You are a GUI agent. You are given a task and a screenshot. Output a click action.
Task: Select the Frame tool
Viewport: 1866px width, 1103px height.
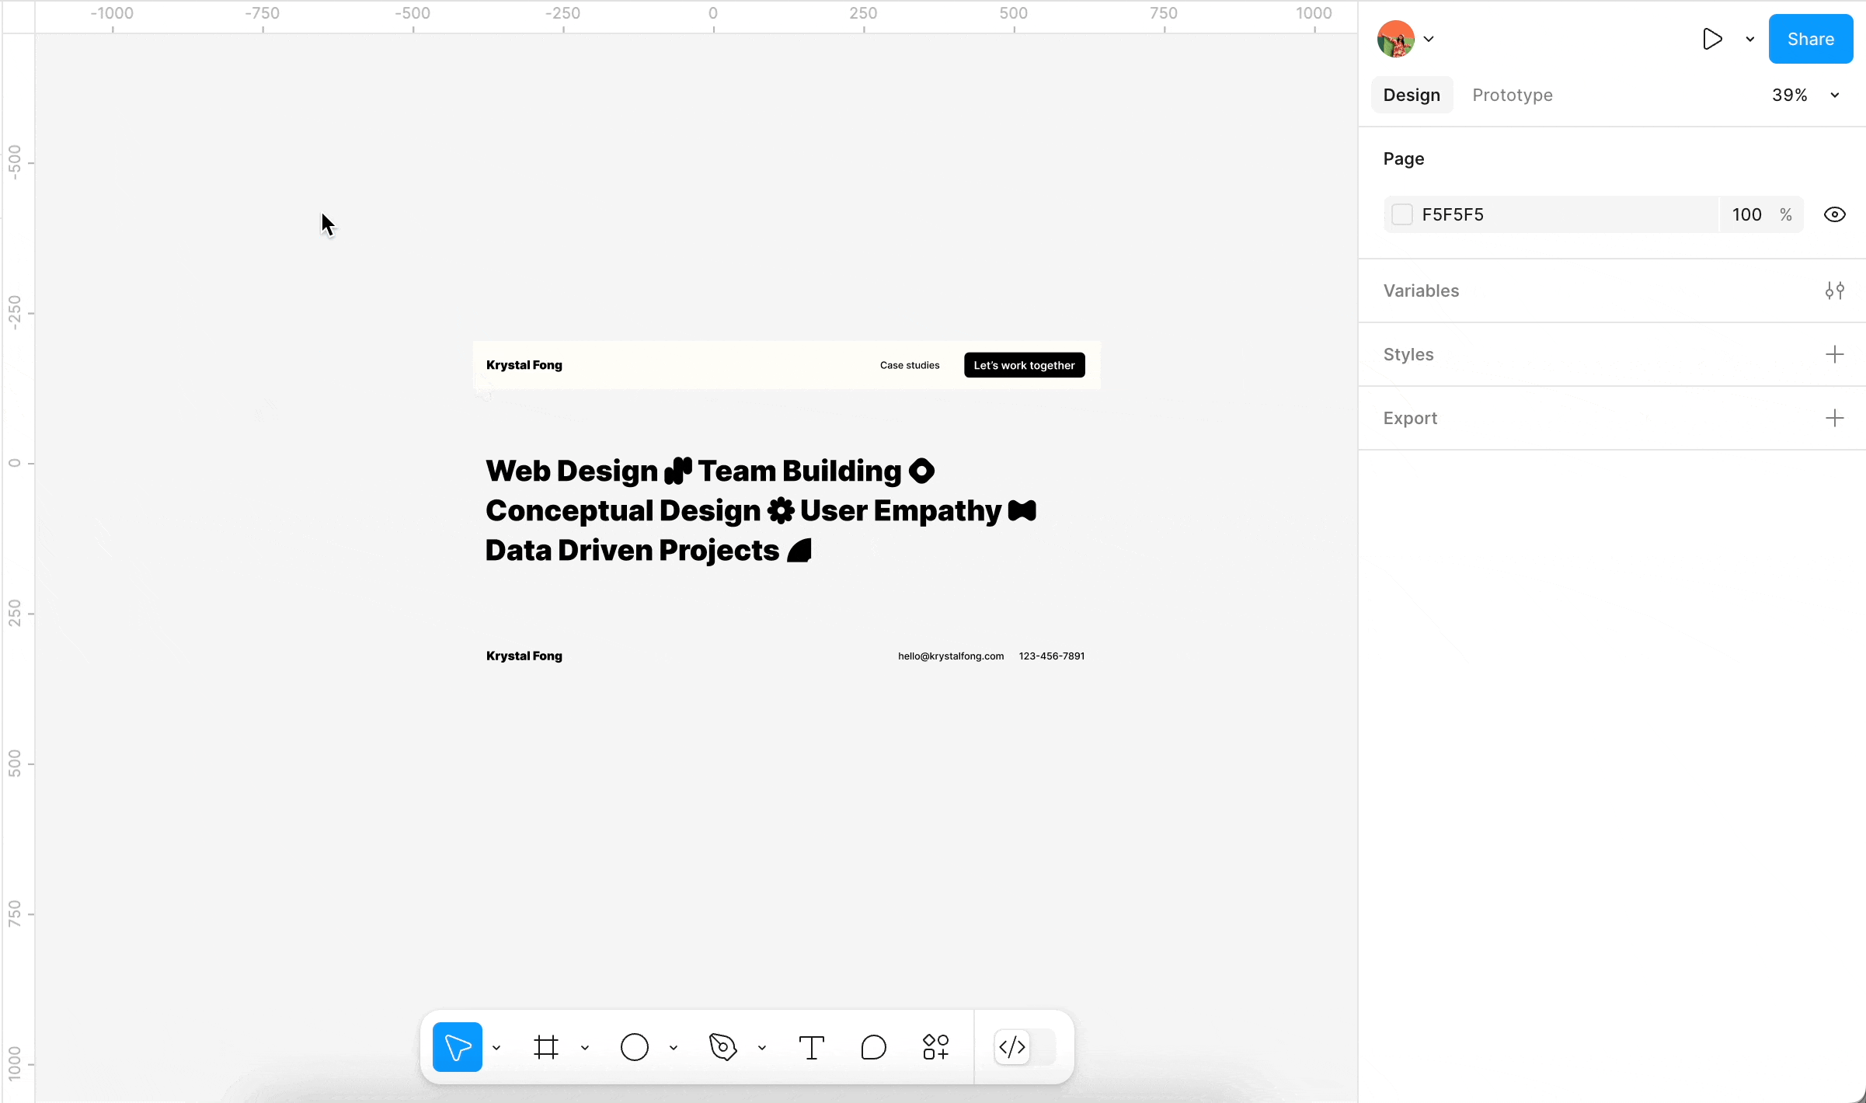(x=546, y=1047)
